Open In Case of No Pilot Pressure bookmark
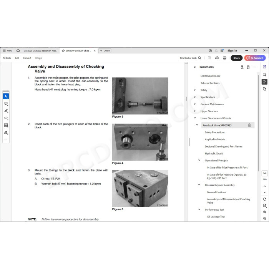This screenshot has width=269, height=269. coord(227,168)
